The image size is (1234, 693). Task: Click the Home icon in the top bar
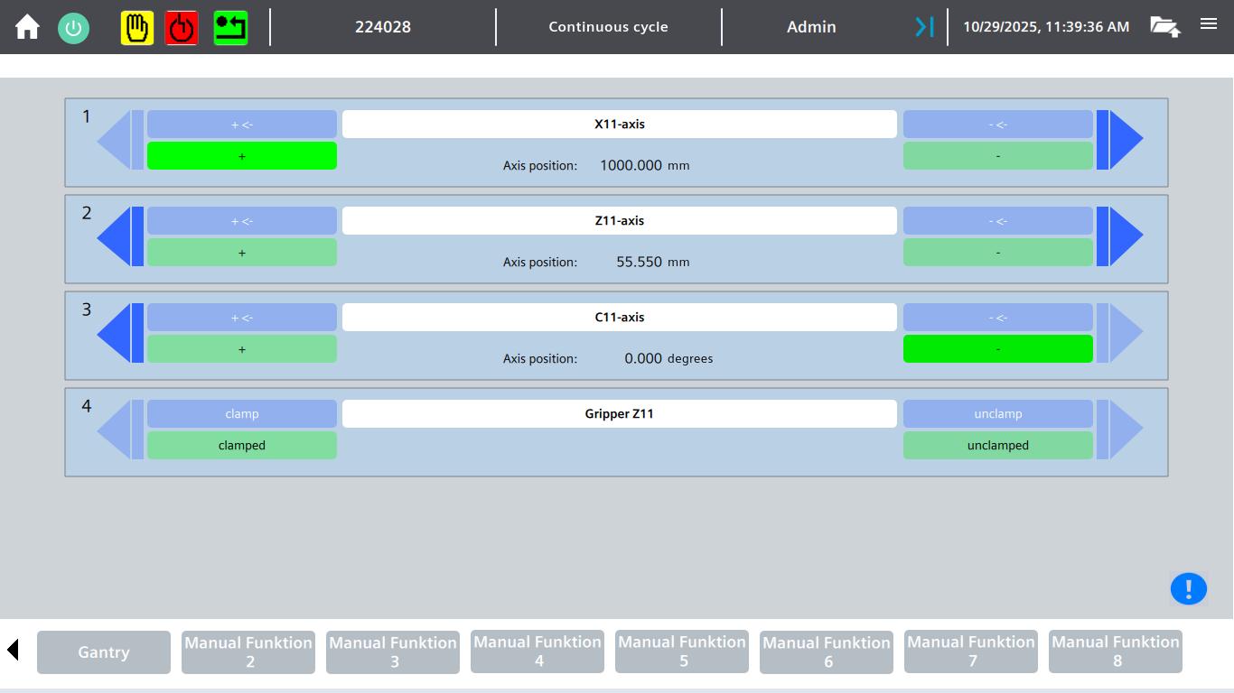[x=26, y=27]
